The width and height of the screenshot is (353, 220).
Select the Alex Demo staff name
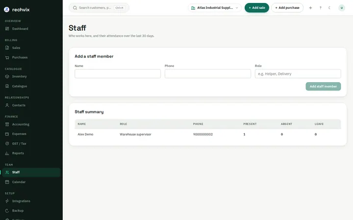[x=85, y=134]
